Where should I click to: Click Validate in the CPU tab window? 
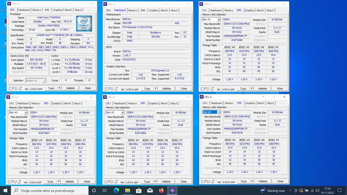click(x=70, y=88)
